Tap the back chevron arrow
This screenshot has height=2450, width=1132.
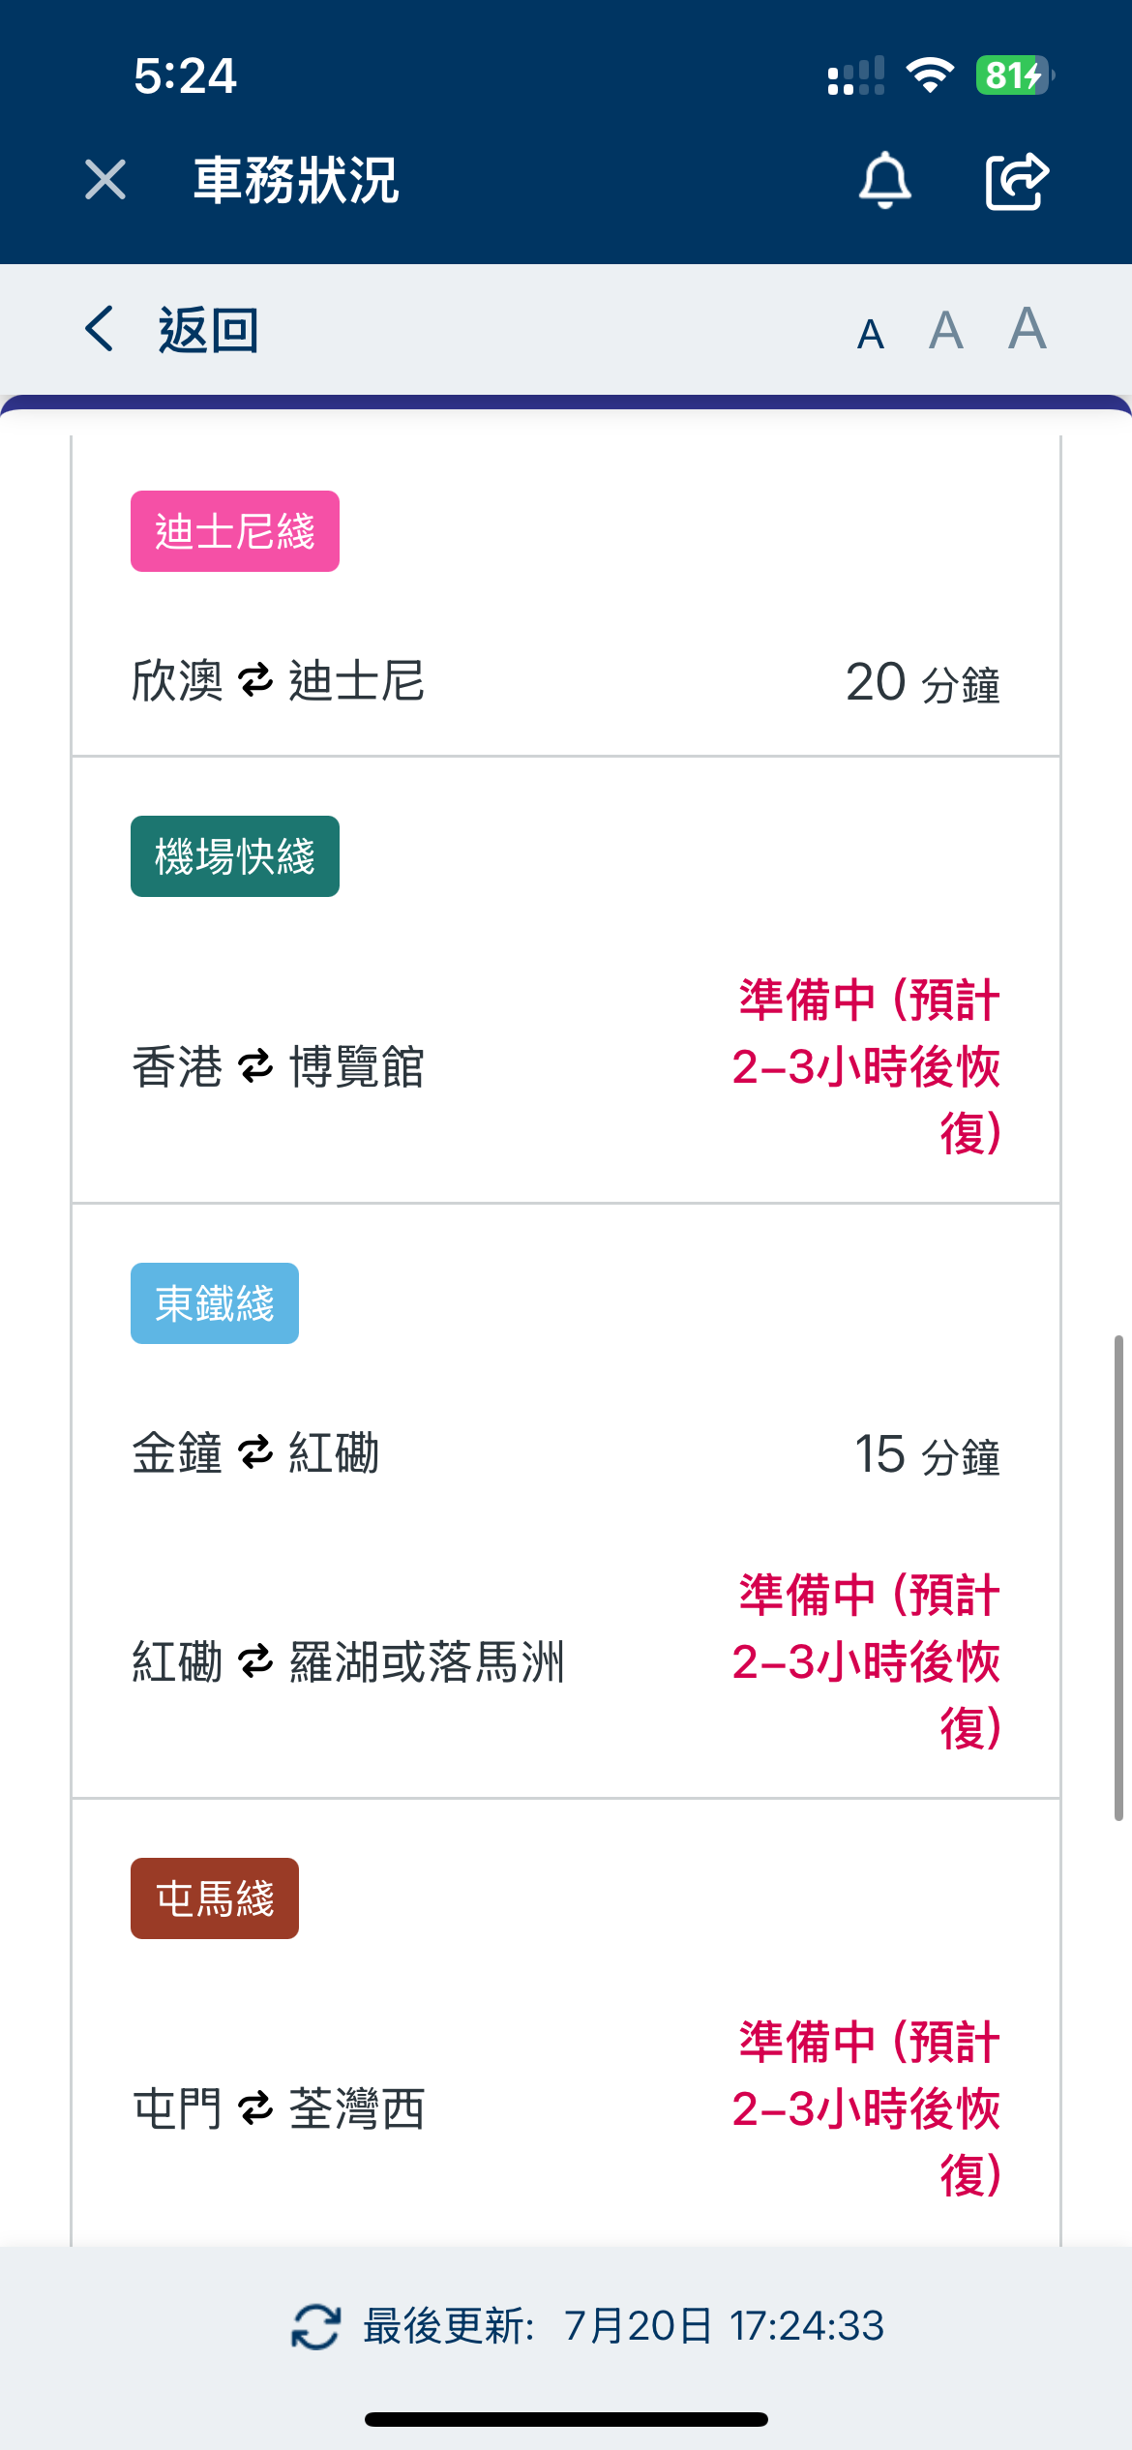coord(100,329)
